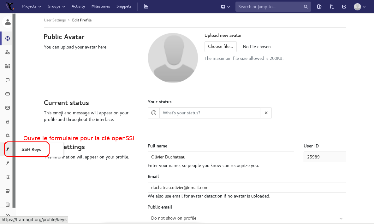The height and width of the screenshot is (224, 374).
Task: Open Applications grid icon in sidebar
Action: coord(8,66)
